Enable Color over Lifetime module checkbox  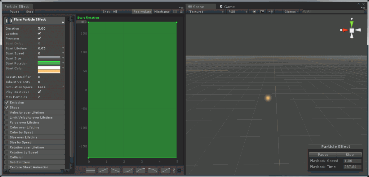pos(7,127)
